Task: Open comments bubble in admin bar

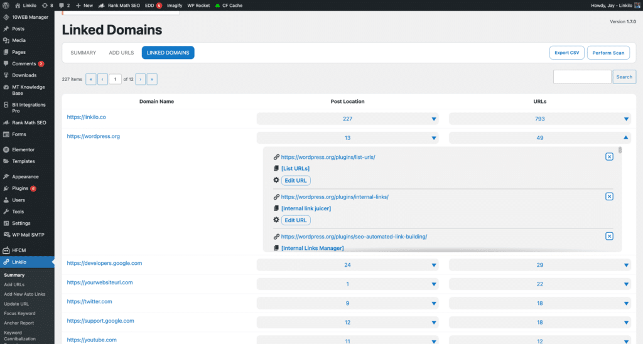Action: click(65, 5)
